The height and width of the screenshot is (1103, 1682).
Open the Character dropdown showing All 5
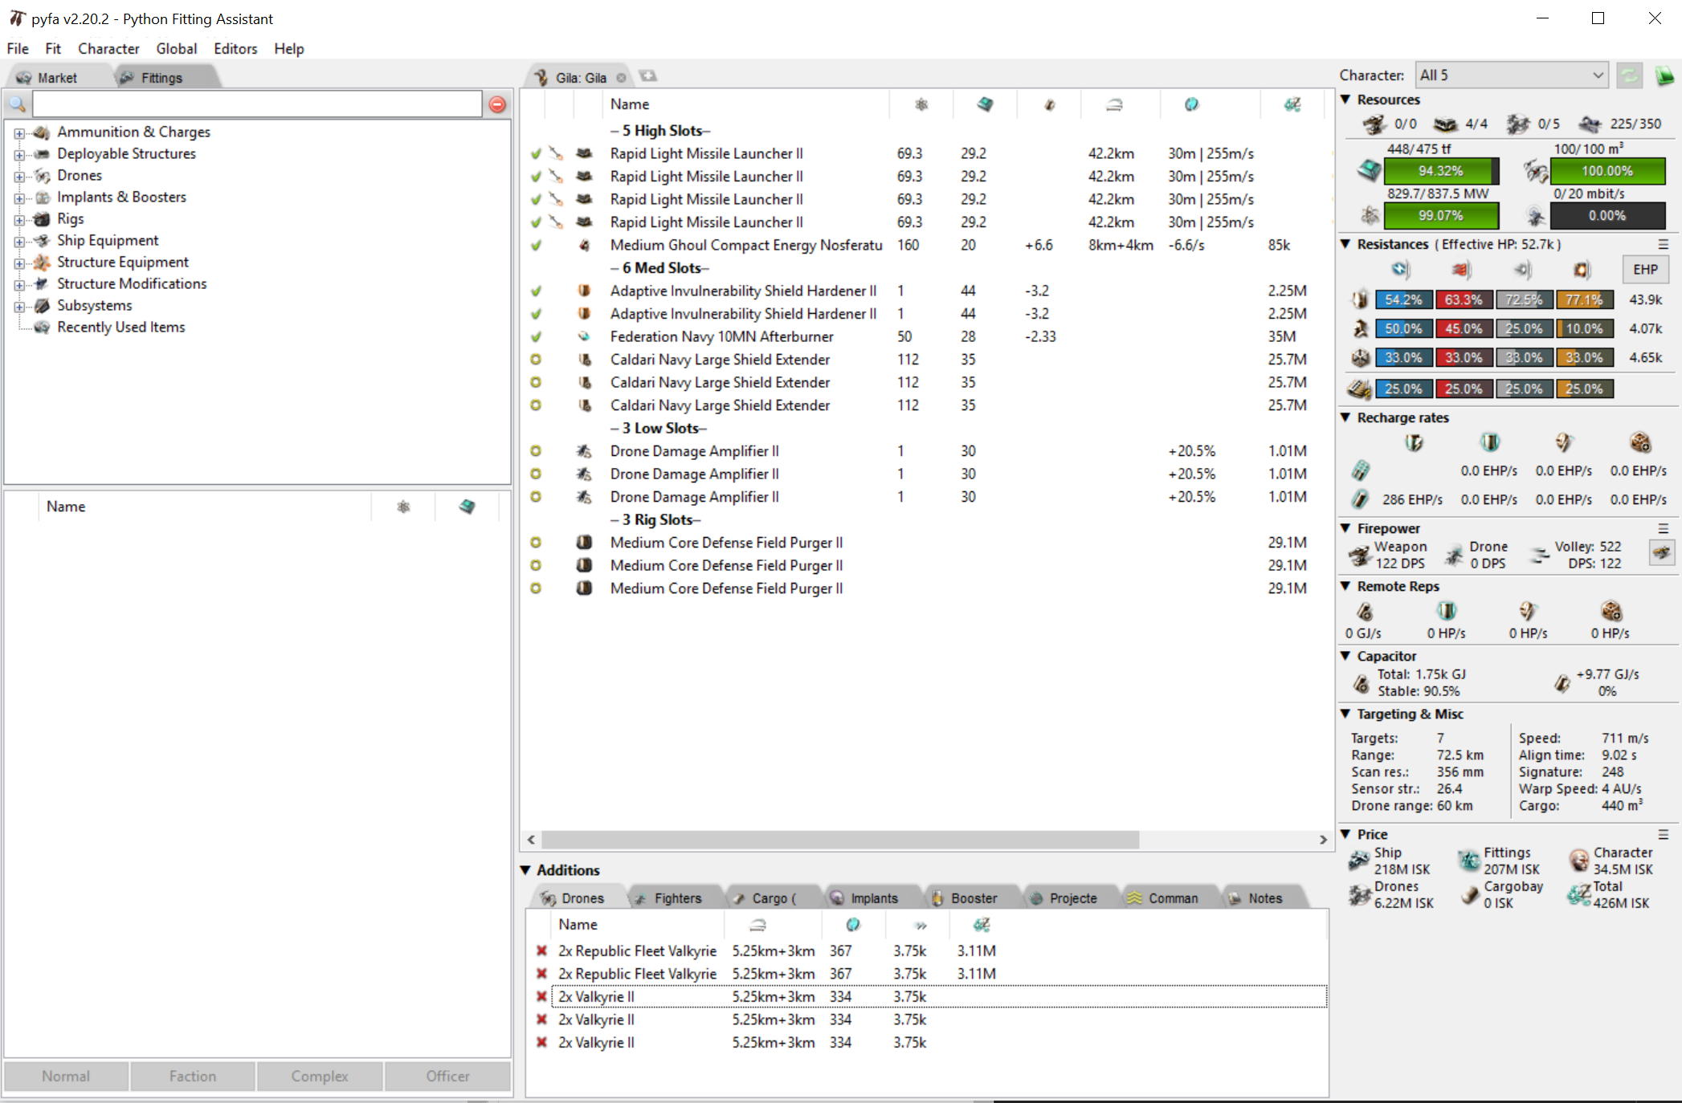pos(1511,75)
